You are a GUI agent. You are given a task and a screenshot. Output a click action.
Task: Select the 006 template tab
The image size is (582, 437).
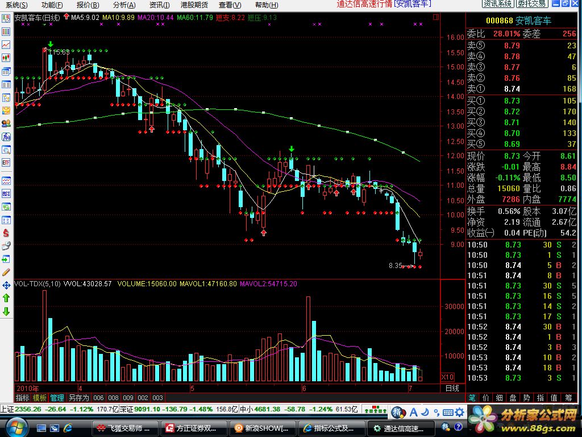(98, 398)
